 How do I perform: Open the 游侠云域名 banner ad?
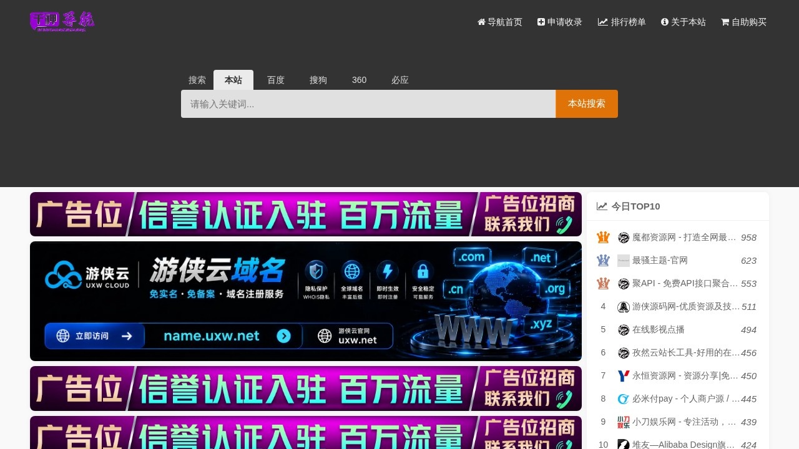pyautogui.click(x=306, y=301)
